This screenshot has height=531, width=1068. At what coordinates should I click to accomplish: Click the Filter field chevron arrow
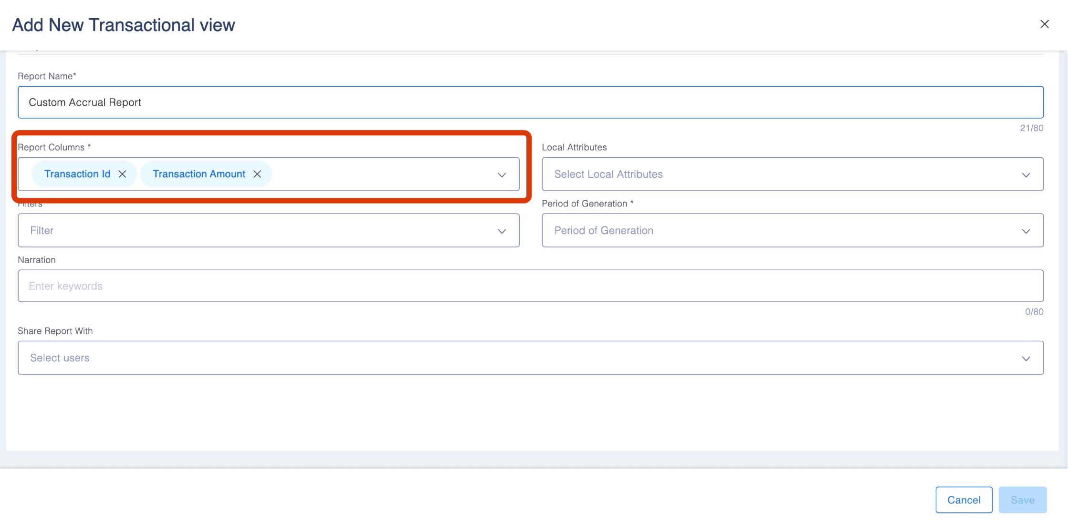click(502, 231)
